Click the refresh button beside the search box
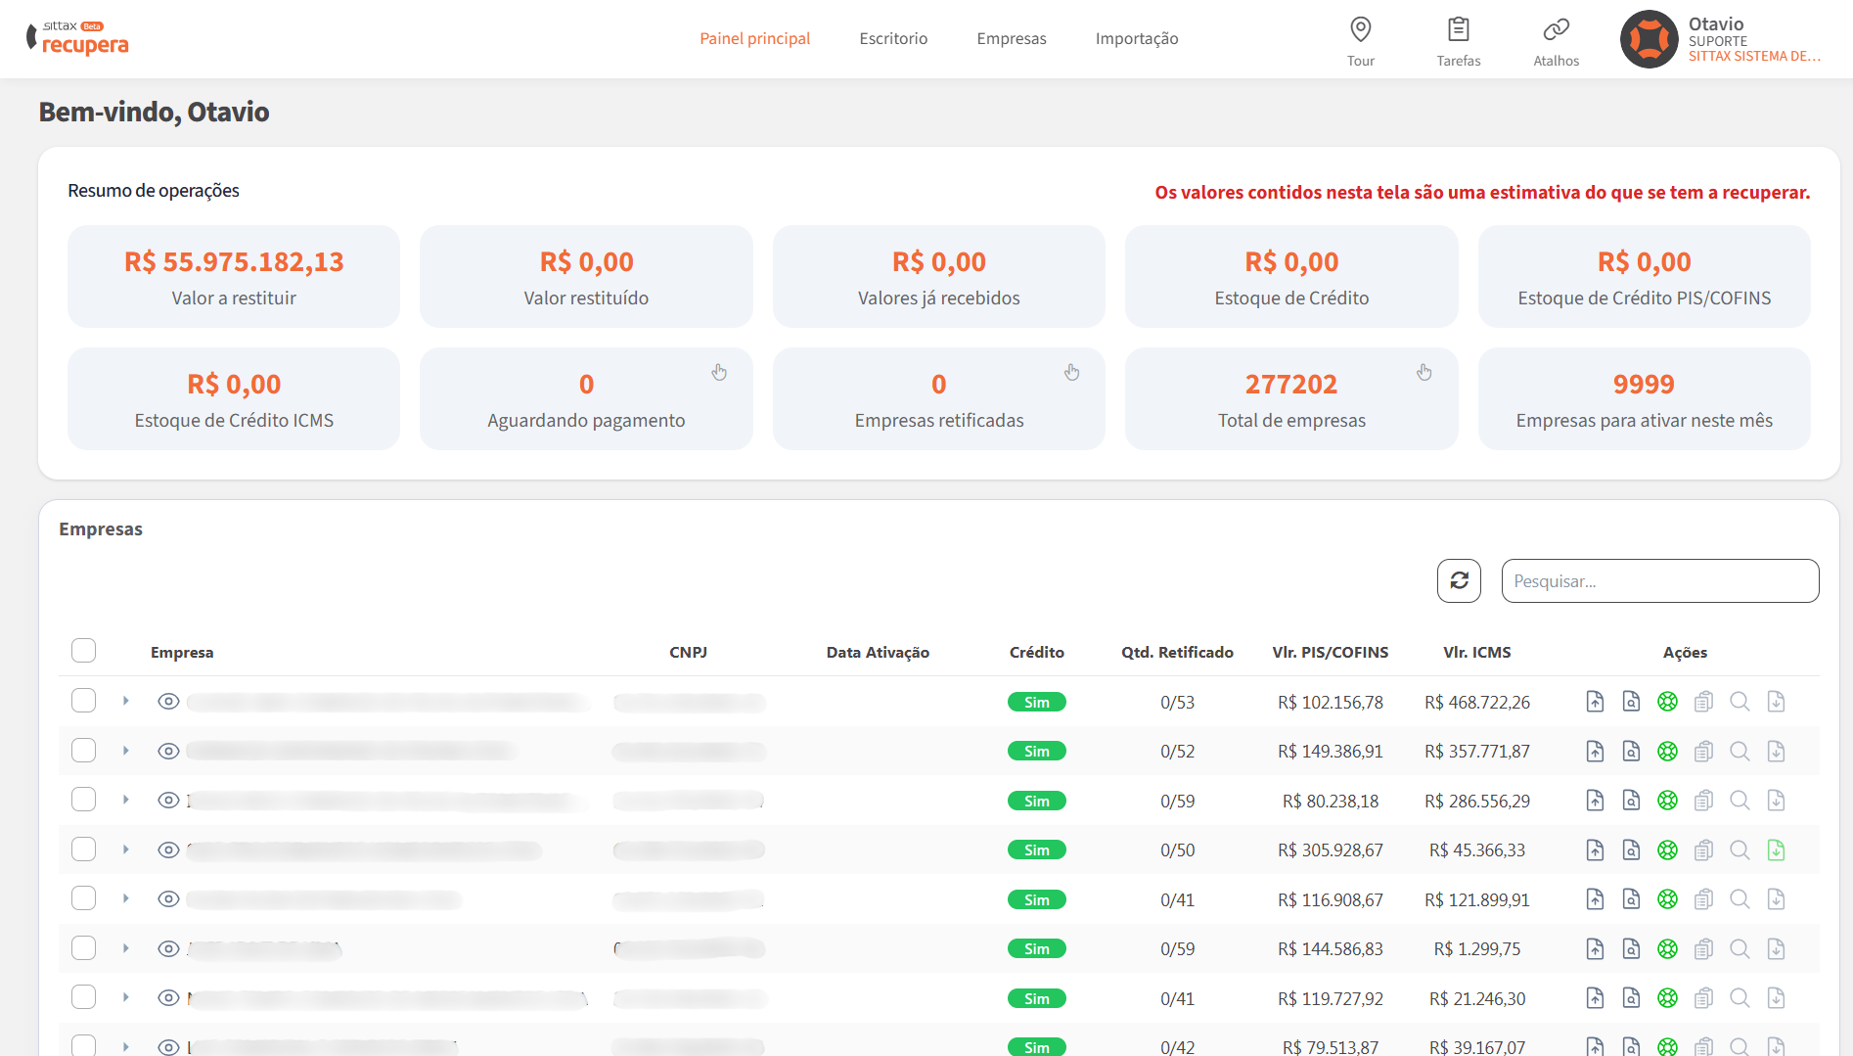The image size is (1853, 1056). (1459, 581)
